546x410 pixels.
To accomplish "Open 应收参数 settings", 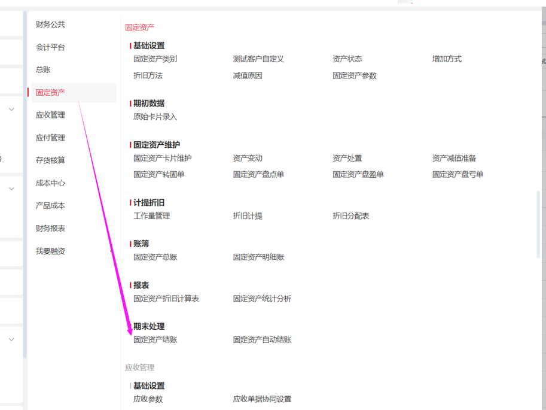I will (148, 399).
